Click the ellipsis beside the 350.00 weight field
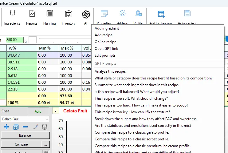This screenshot has width=228, height=153. click(33, 40)
